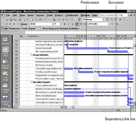Click the Type a question for help field

(113, 15)
